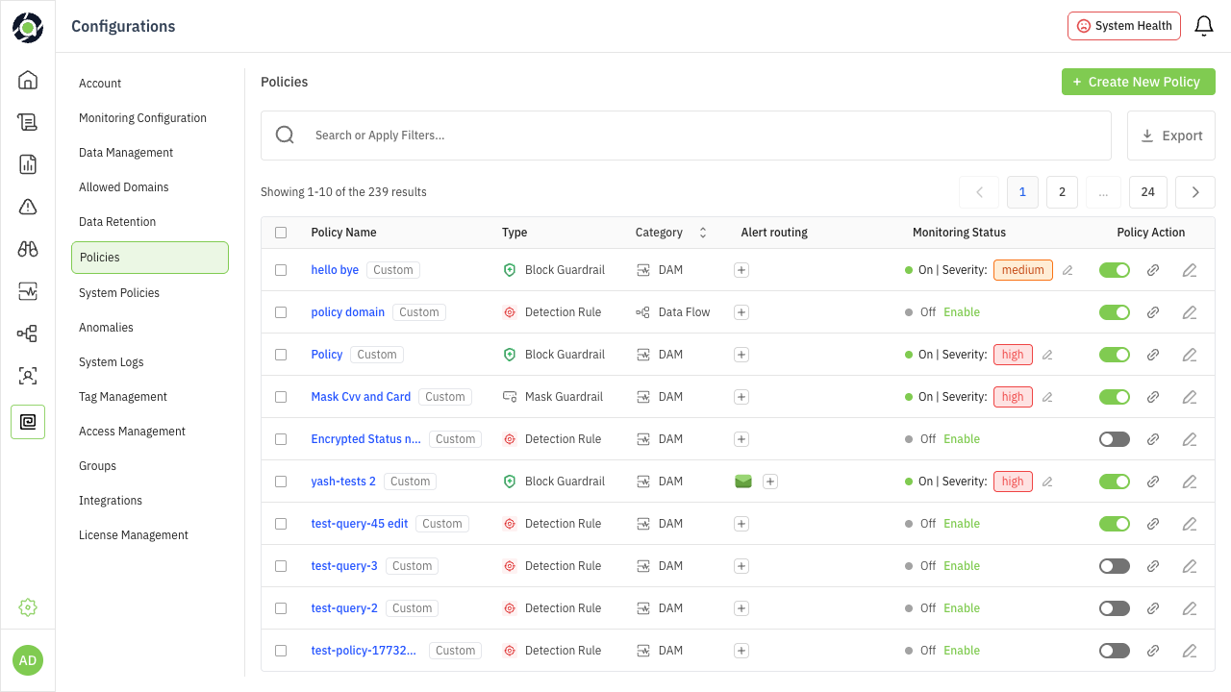Click link icon for hello bye policy
The height and width of the screenshot is (692, 1231).
tap(1153, 270)
